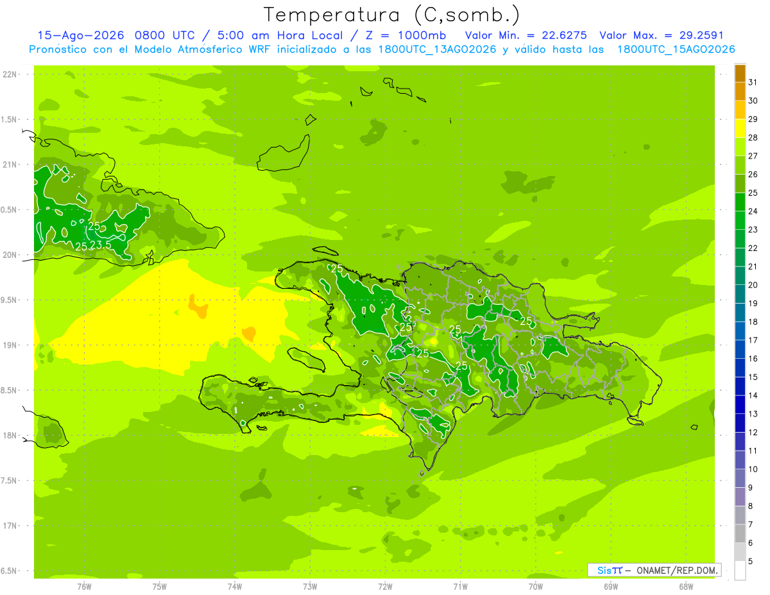Click the legend value '5'

tap(751, 561)
